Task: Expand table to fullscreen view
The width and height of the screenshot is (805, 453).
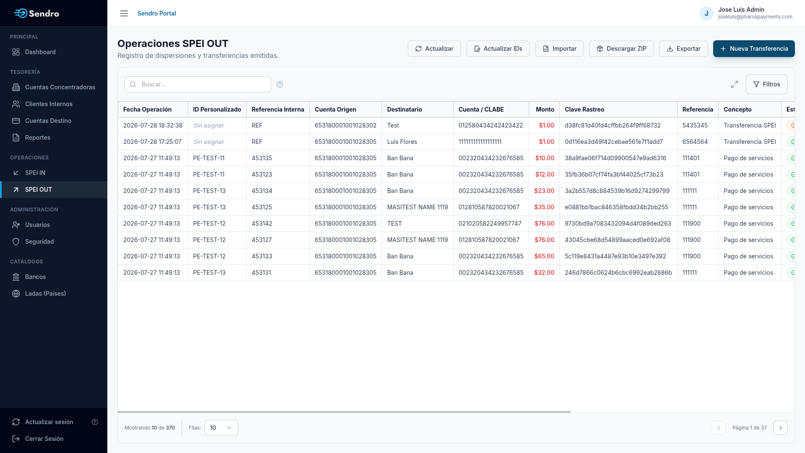Action: pyautogui.click(x=735, y=84)
